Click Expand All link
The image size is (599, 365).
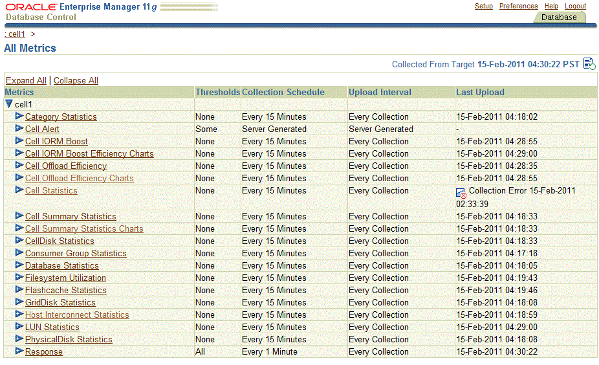click(x=26, y=80)
